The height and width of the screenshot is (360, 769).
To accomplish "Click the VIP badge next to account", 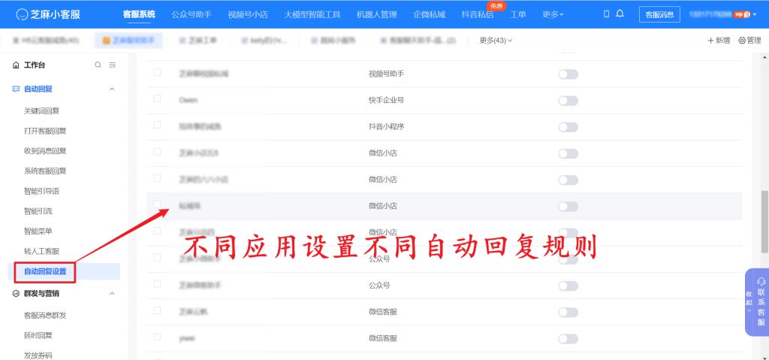I will (x=742, y=15).
